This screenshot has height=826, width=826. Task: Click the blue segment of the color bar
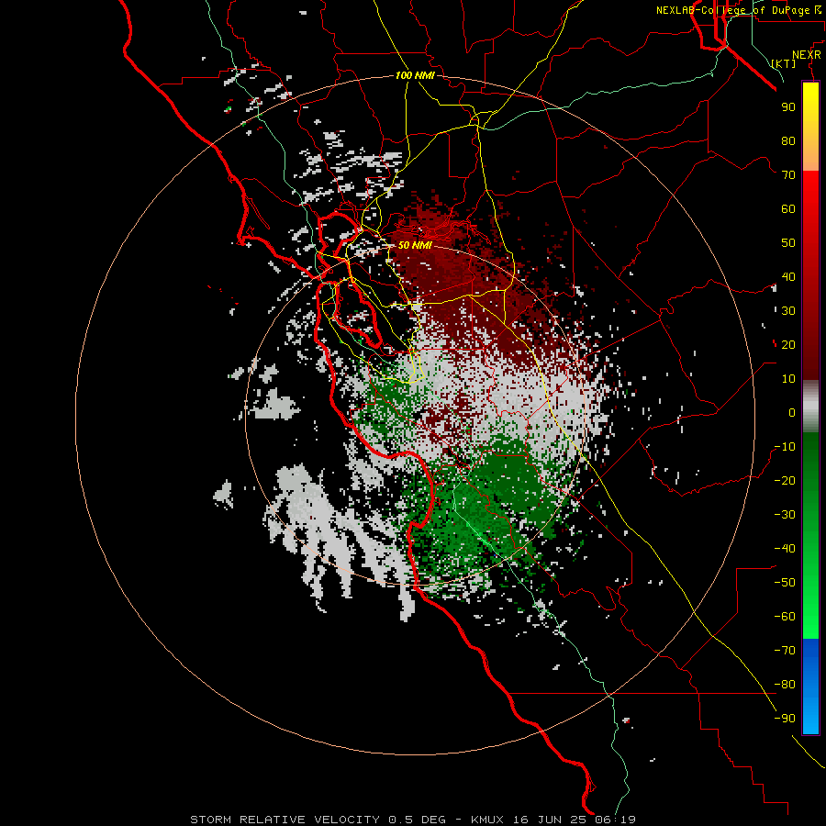(x=810, y=686)
